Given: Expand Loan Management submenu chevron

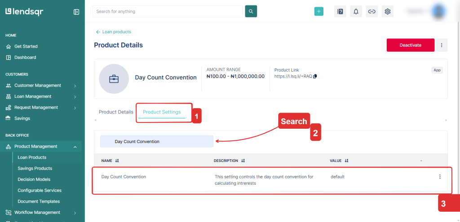Looking at the screenshot, I should pos(75,97).
